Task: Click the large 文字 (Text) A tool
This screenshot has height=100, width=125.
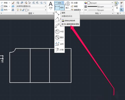Action: [x=51, y=5]
